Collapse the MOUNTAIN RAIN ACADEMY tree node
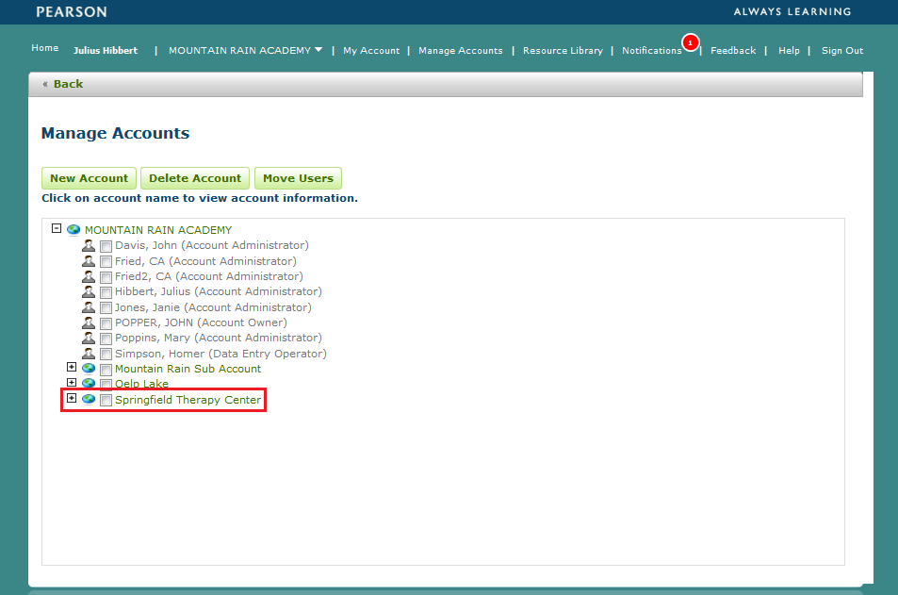898x595 pixels. [57, 229]
